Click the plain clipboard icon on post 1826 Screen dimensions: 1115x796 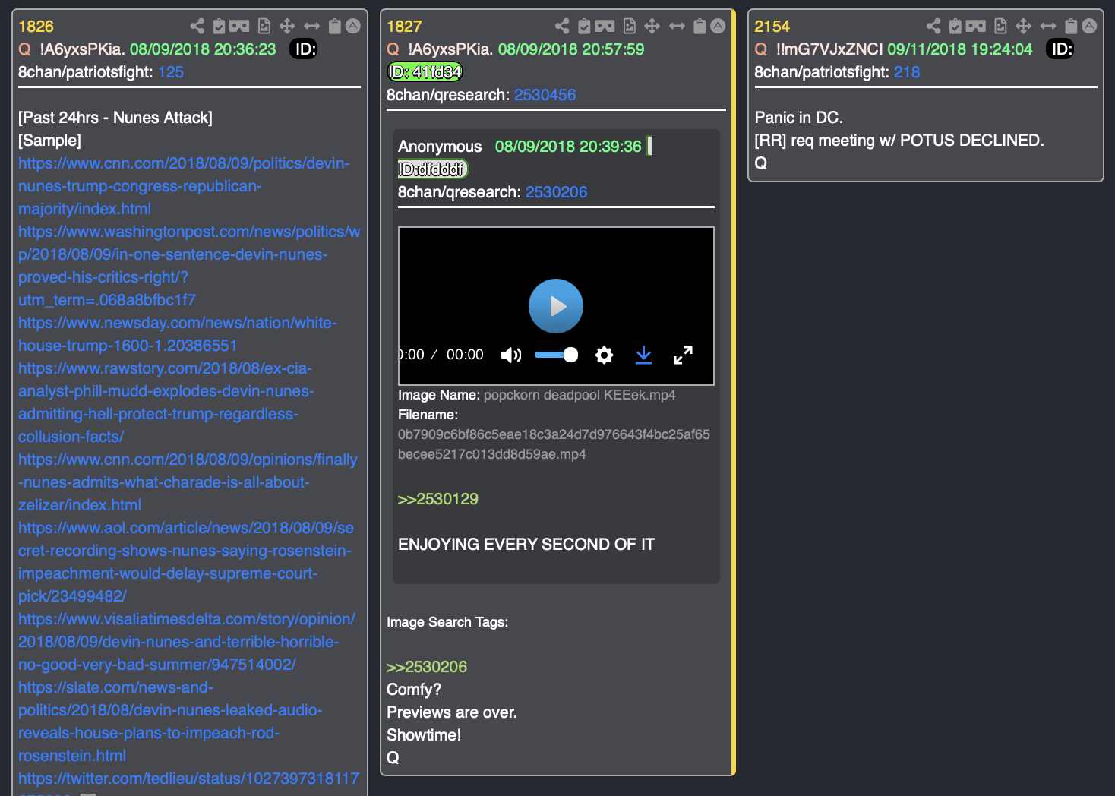tap(334, 27)
